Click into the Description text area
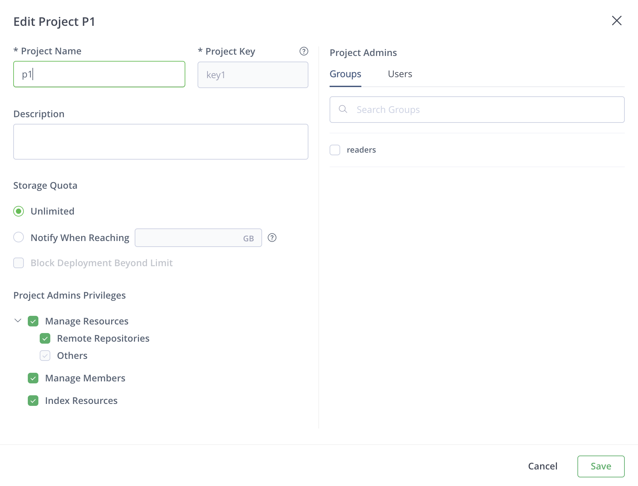Screen dimensions: 638x486 (x=160, y=142)
